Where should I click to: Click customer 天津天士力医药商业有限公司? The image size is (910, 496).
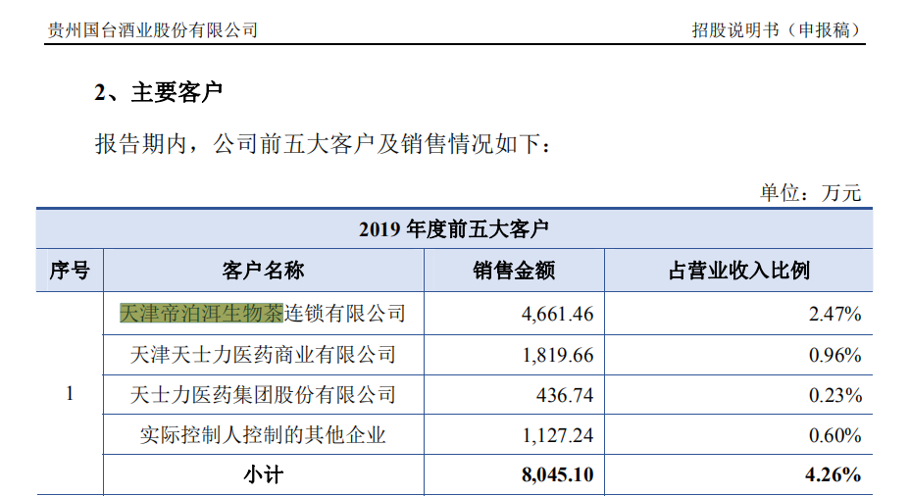tap(263, 355)
